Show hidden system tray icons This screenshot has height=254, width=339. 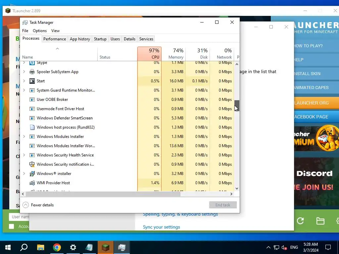coord(268,247)
